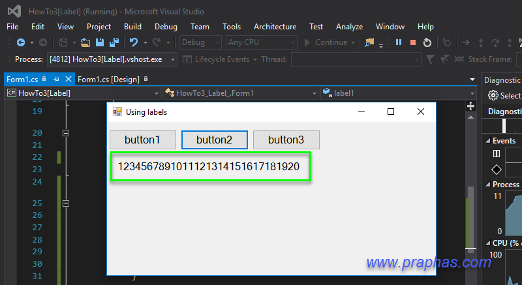522x285 pixels.
Task: Collapse the Events section in Diagnostic Tools
Action: pos(487,141)
